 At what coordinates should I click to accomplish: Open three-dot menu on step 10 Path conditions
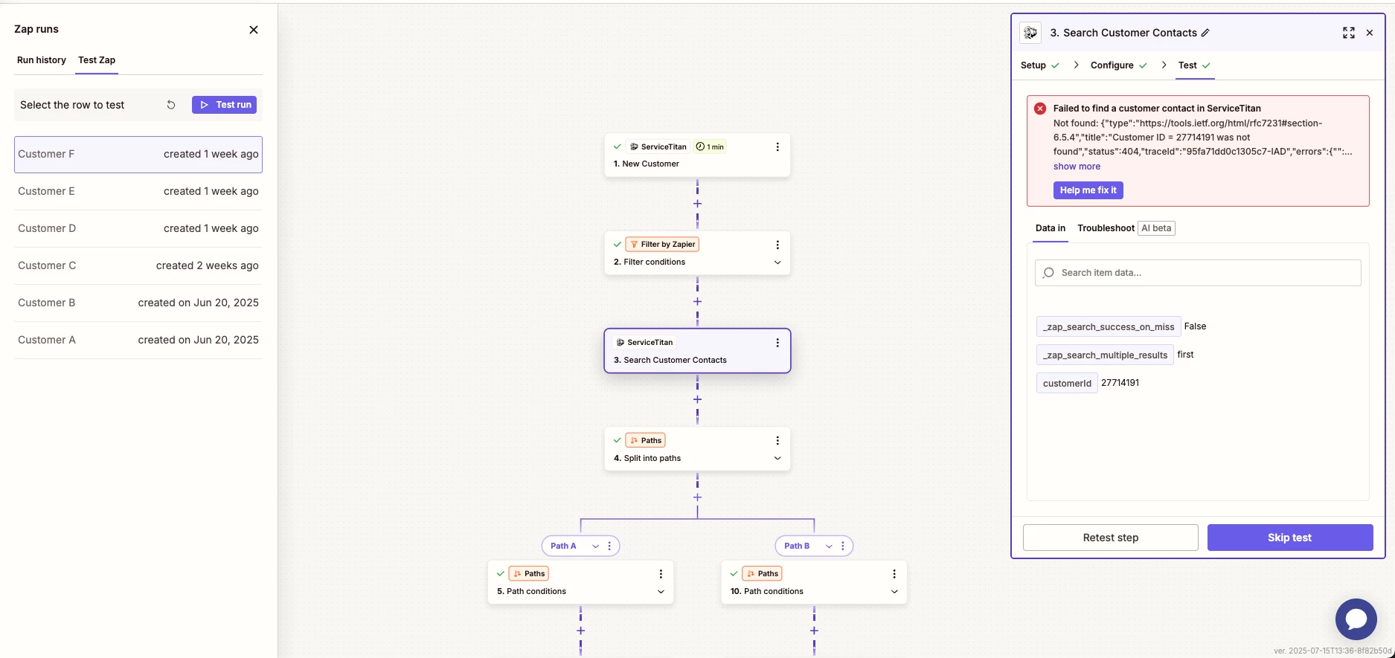(x=894, y=574)
